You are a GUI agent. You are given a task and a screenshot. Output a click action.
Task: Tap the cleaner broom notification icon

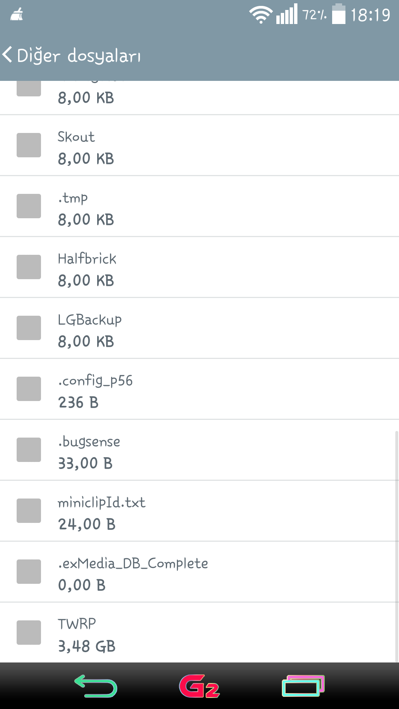(x=17, y=15)
